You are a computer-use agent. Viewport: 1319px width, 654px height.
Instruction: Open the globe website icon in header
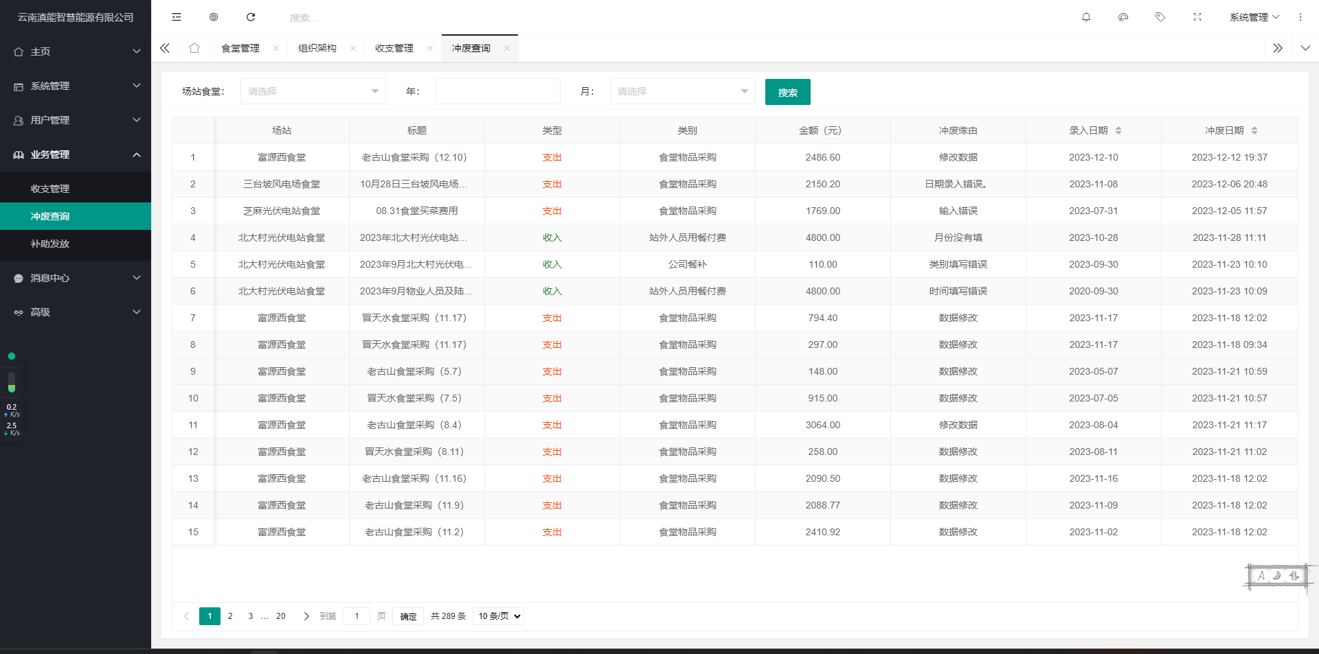214,17
